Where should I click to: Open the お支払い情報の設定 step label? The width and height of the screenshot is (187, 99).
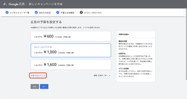point(93,13)
